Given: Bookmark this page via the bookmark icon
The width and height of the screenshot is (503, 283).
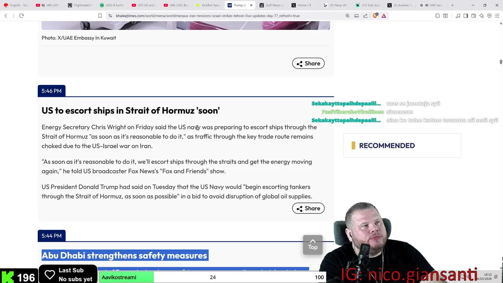Looking at the screenshot, I should [100, 16].
